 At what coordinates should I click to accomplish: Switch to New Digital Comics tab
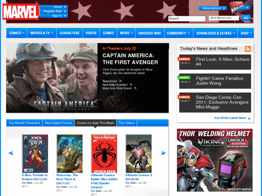(58, 123)
